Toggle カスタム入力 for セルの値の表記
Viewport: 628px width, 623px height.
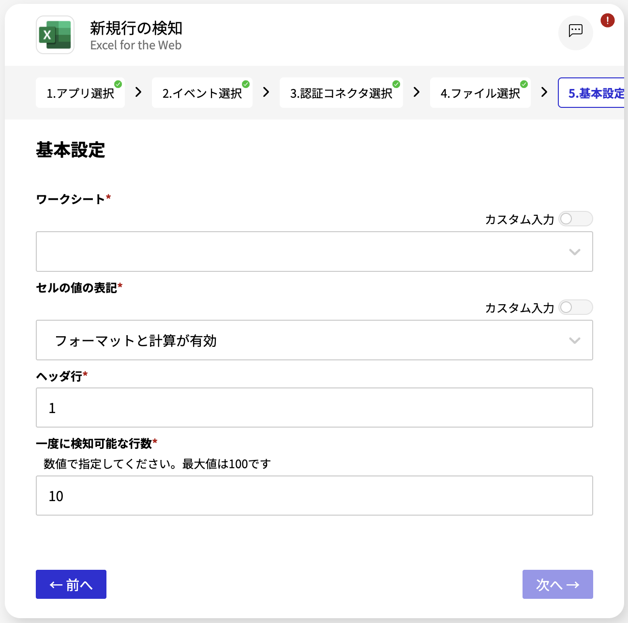click(x=575, y=307)
